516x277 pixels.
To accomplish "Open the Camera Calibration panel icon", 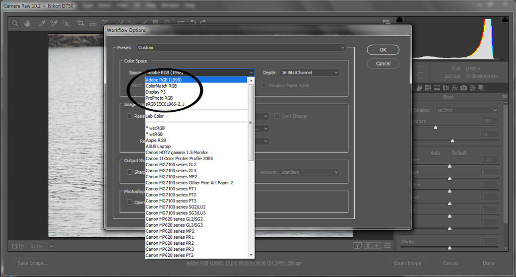I will click(464, 88).
